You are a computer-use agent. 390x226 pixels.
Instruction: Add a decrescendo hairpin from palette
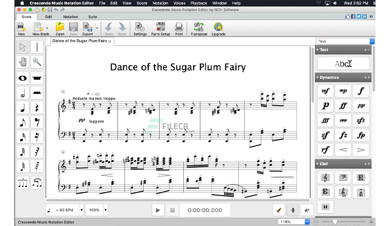[x=361, y=150]
